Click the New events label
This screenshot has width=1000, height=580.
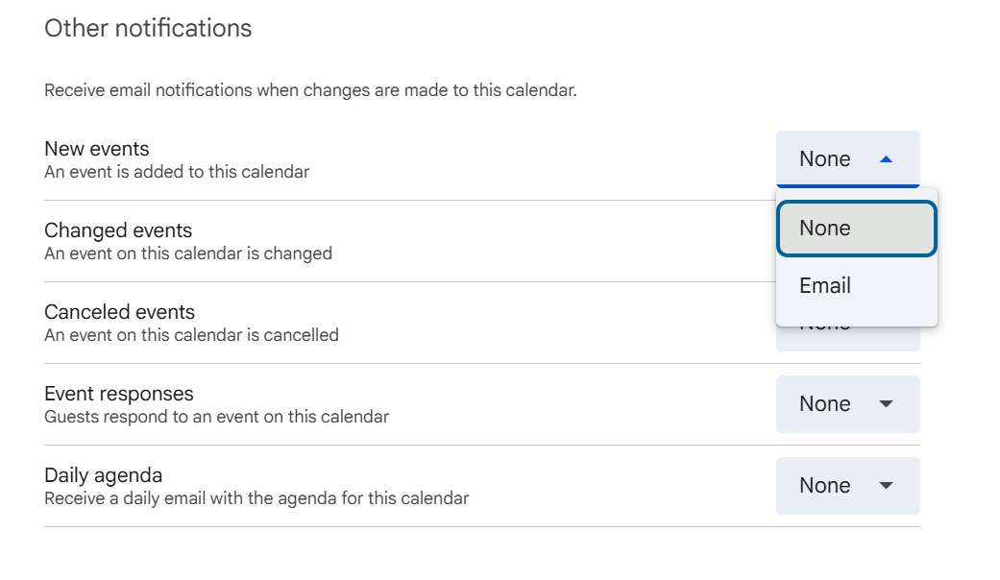pyautogui.click(x=97, y=149)
